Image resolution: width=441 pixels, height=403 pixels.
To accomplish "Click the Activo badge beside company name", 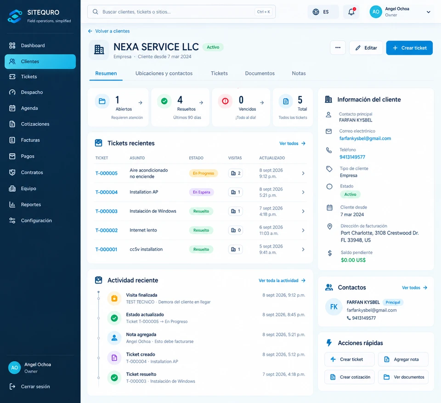I will [x=213, y=47].
